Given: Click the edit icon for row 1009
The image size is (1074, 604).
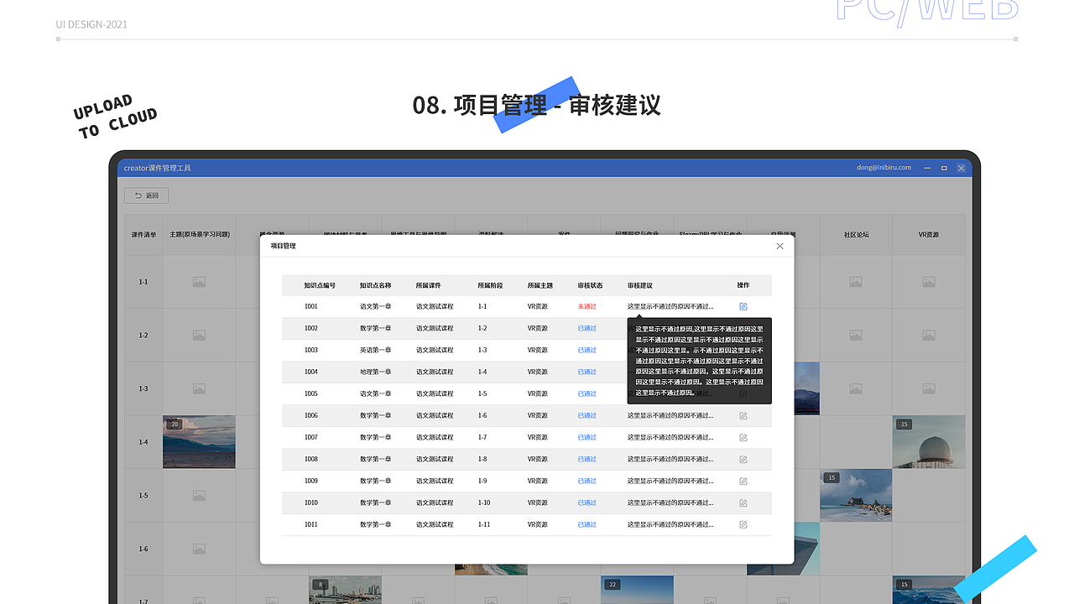Looking at the screenshot, I should click(743, 481).
